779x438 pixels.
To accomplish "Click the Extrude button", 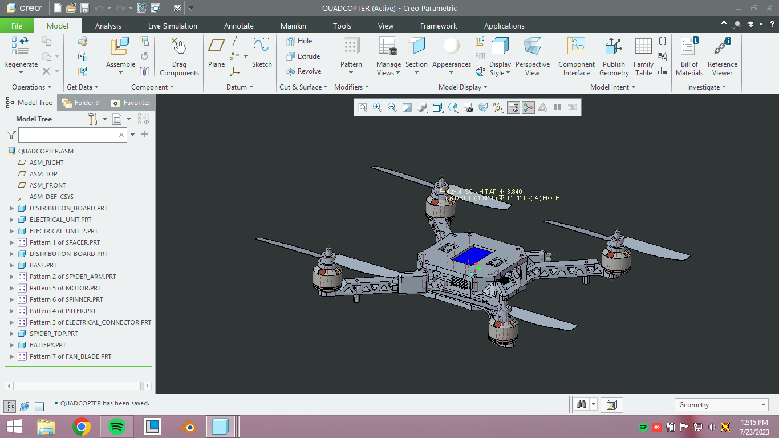I will tap(303, 56).
